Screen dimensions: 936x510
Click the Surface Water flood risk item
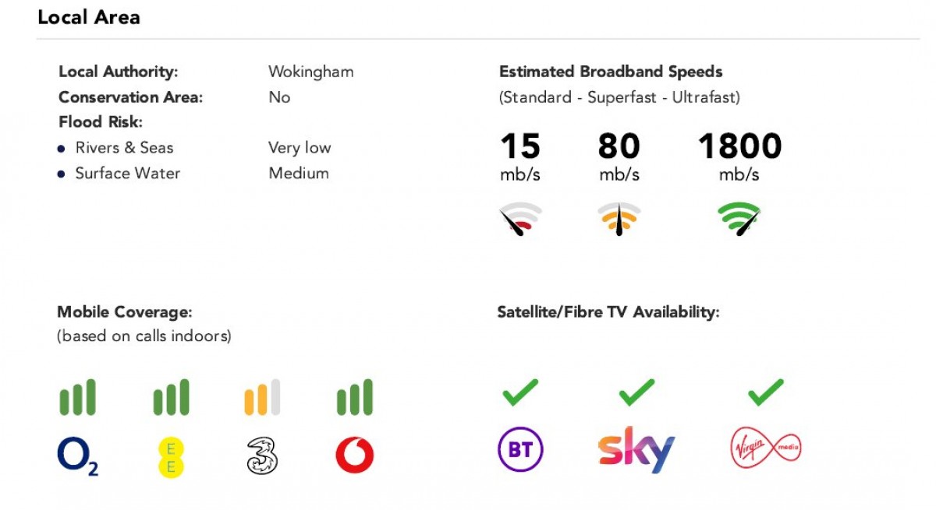127,173
